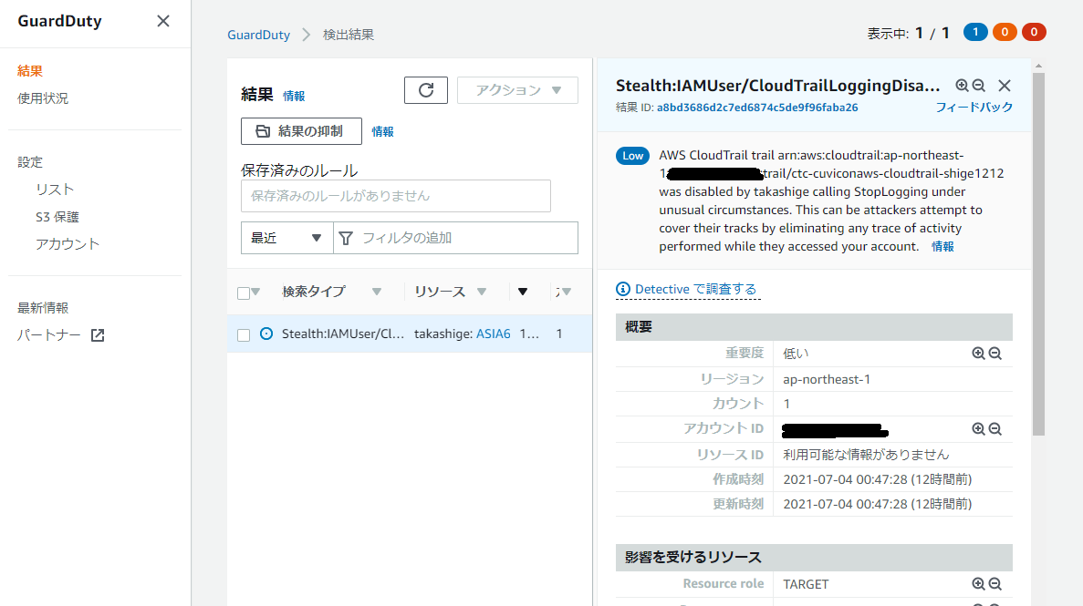Add the Resource role TARGET to the filter
Image resolution: width=1083 pixels, height=606 pixels.
978,584
